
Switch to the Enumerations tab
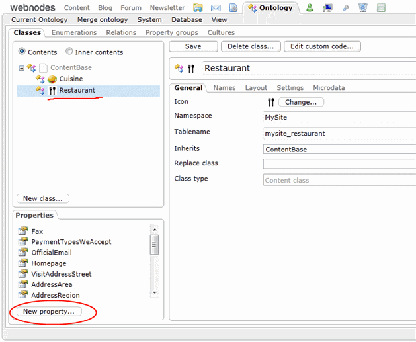74,32
